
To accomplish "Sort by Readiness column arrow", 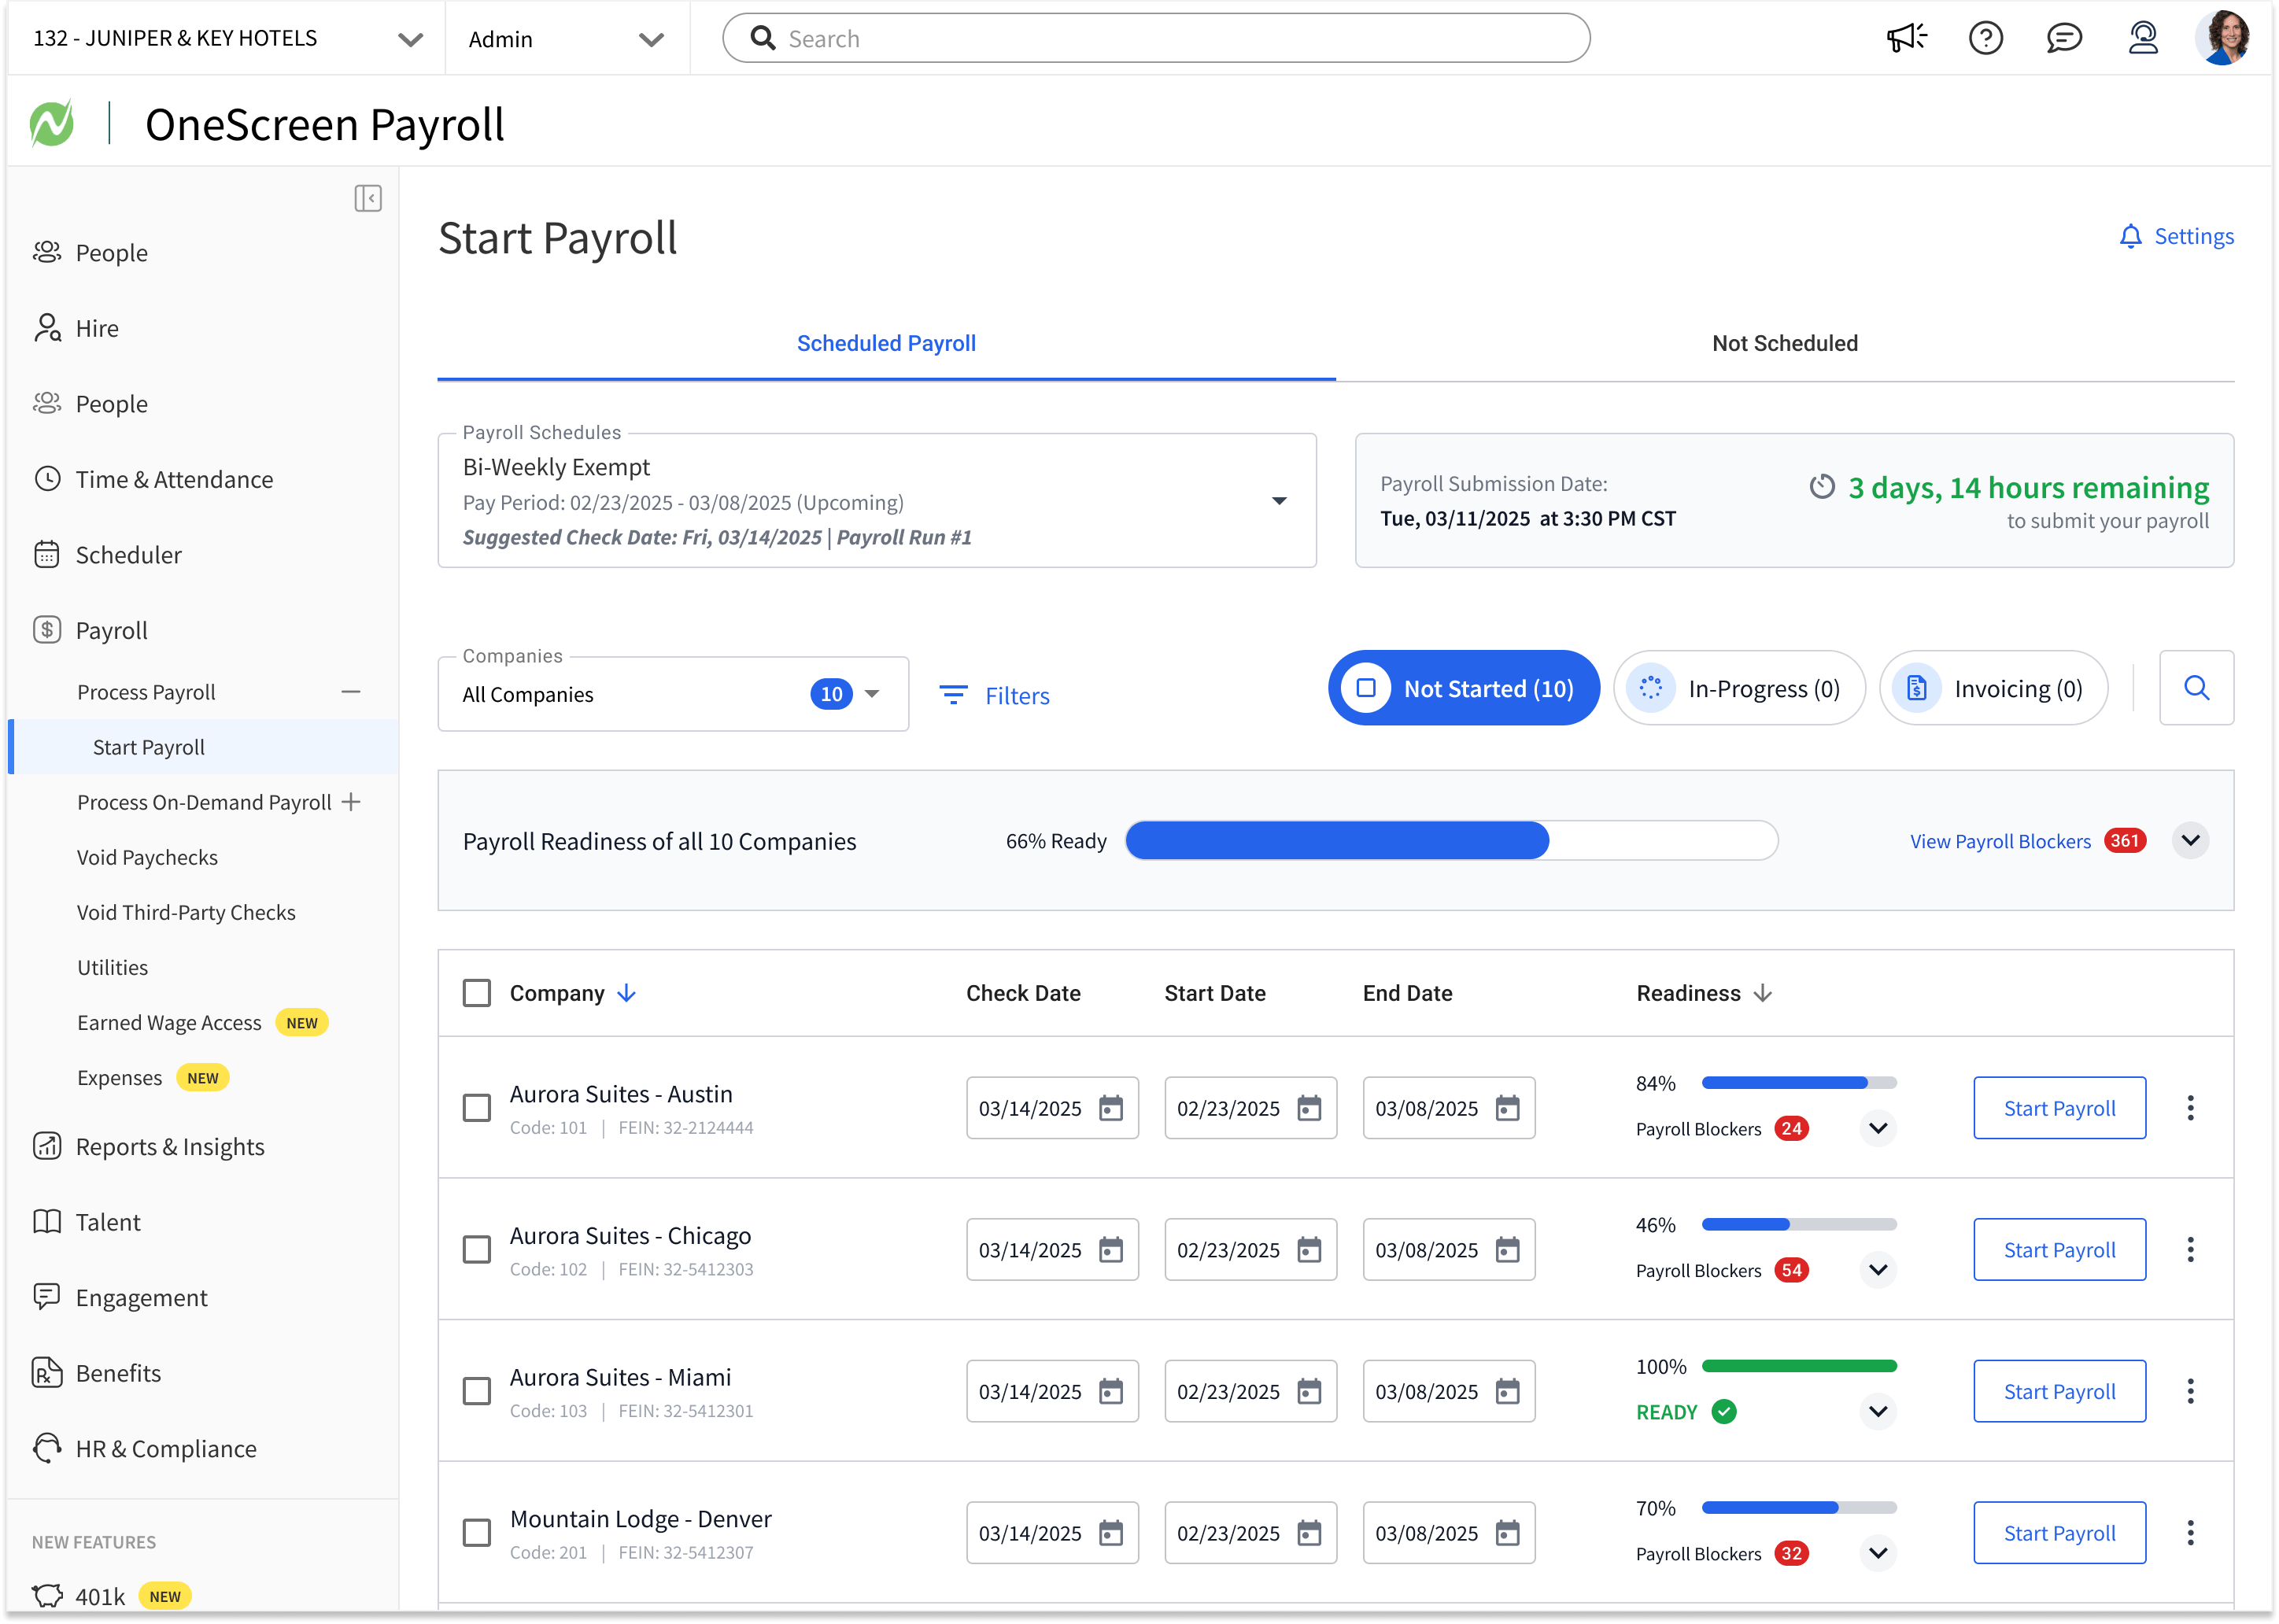I will coord(1763,993).
